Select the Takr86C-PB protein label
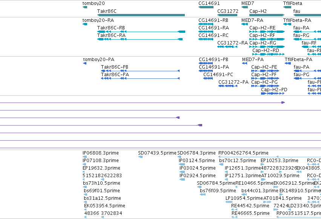This screenshot has height=219, width=321. coord(115,67)
